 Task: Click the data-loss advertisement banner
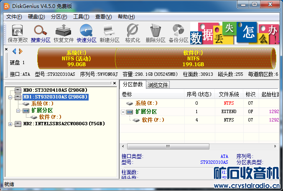pyautogui.click(x=235, y=33)
